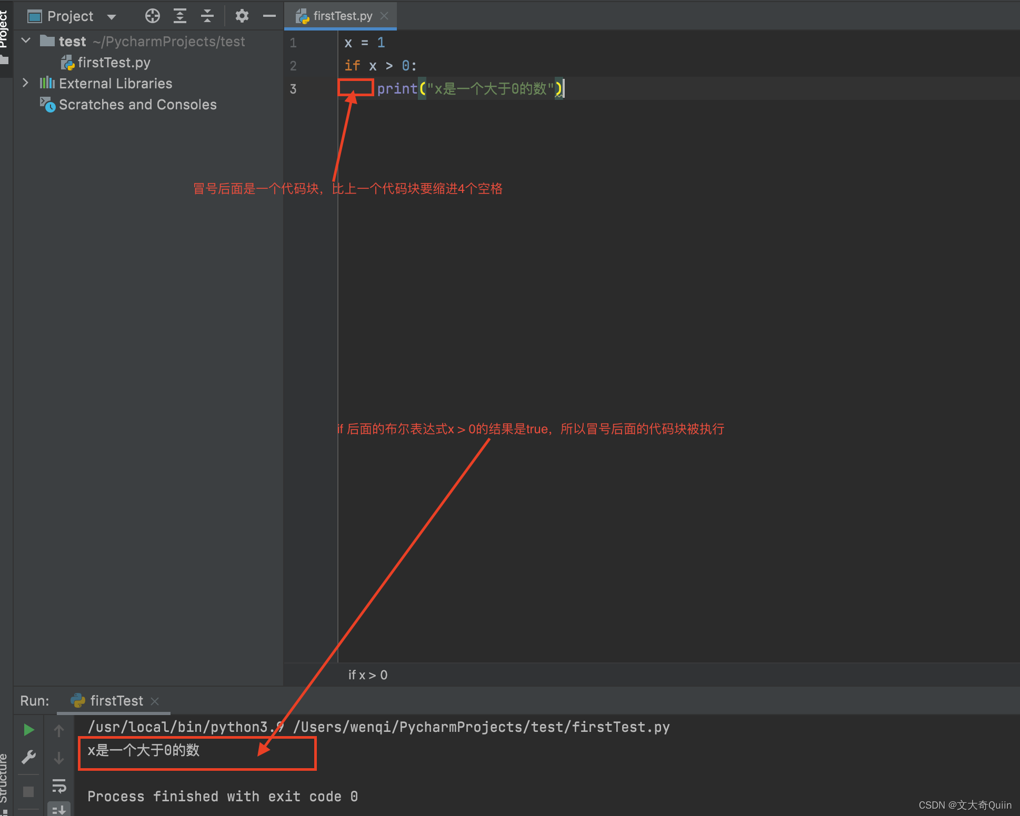Viewport: 1020px width, 816px height.
Task: Select firstTest.py in project tree
Action: 106,63
